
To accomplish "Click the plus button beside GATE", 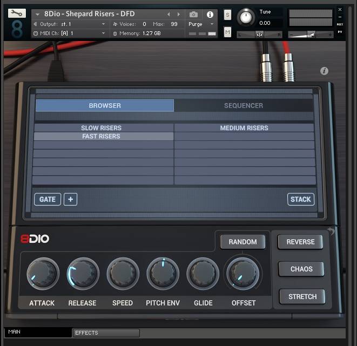I will [70, 199].
